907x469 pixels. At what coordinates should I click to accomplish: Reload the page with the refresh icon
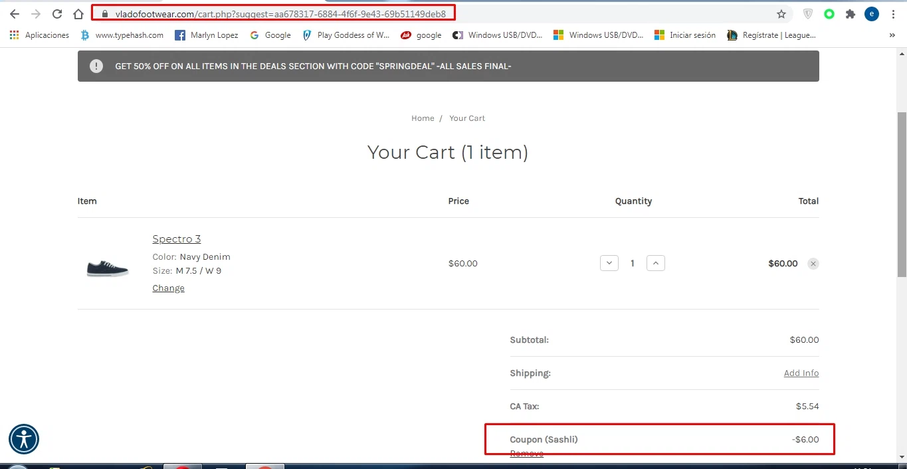click(57, 14)
